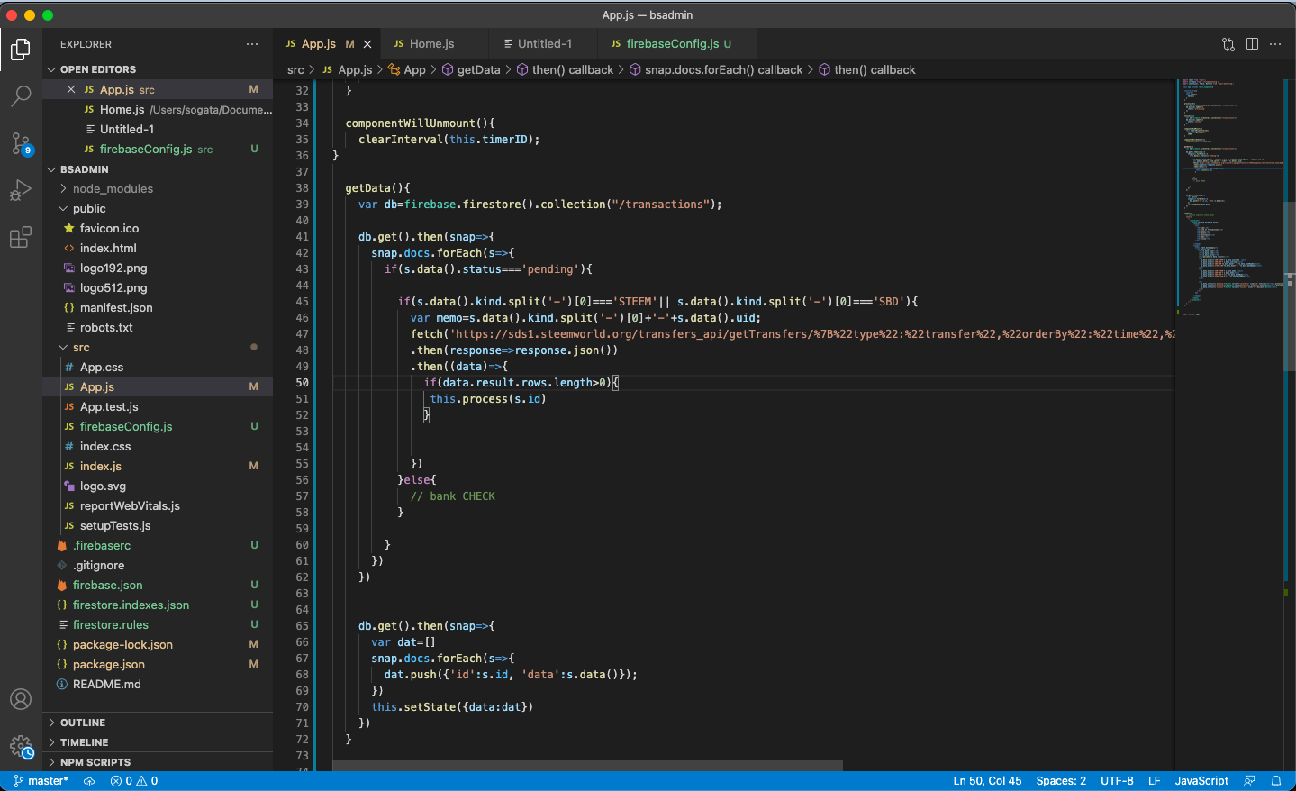Image resolution: width=1296 pixels, height=791 pixels.
Task: Open the notifications bell
Action: click(x=1276, y=781)
